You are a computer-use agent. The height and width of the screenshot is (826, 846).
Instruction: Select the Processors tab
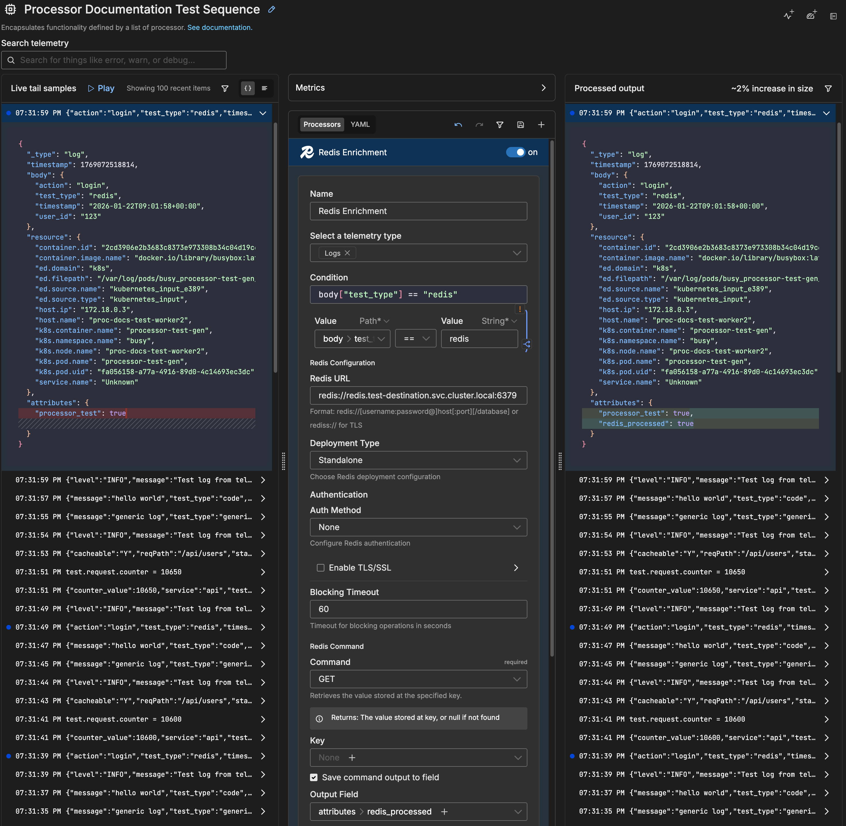[322, 124]
